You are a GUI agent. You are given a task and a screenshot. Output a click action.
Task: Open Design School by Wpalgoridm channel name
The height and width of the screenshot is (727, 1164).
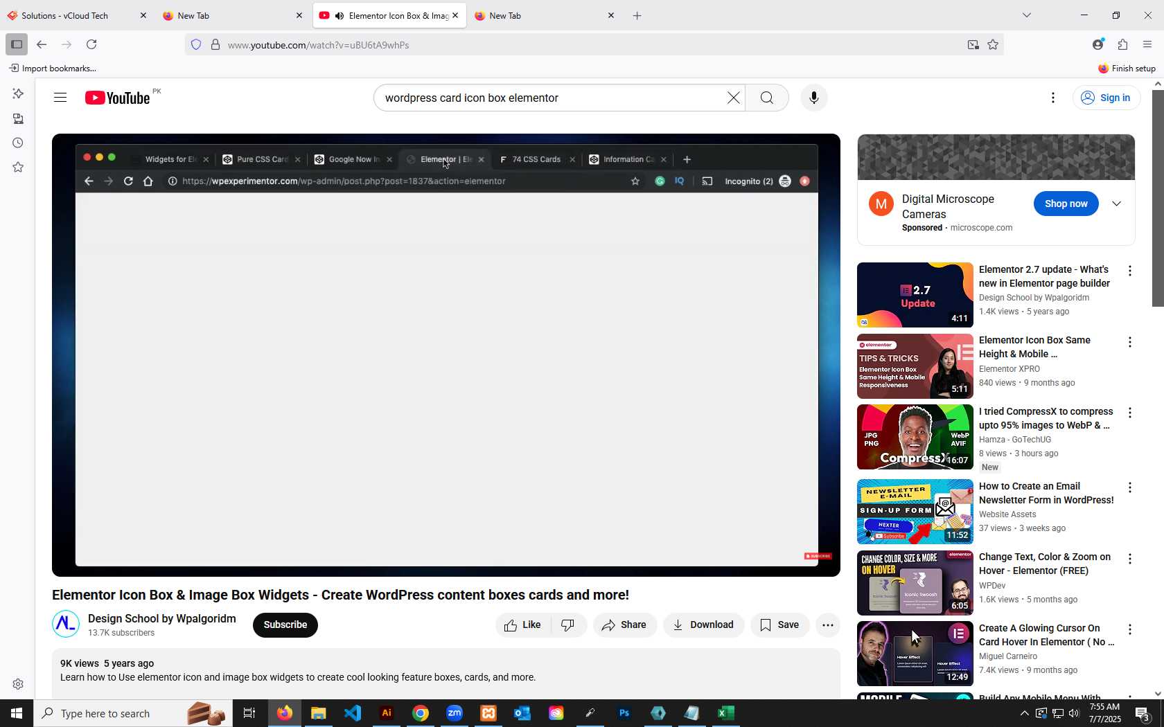point(162,618)
